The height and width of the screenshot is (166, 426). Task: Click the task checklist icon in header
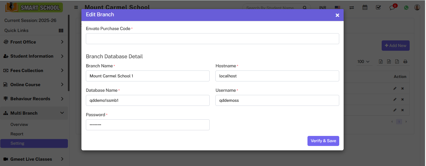coord(378,8)
